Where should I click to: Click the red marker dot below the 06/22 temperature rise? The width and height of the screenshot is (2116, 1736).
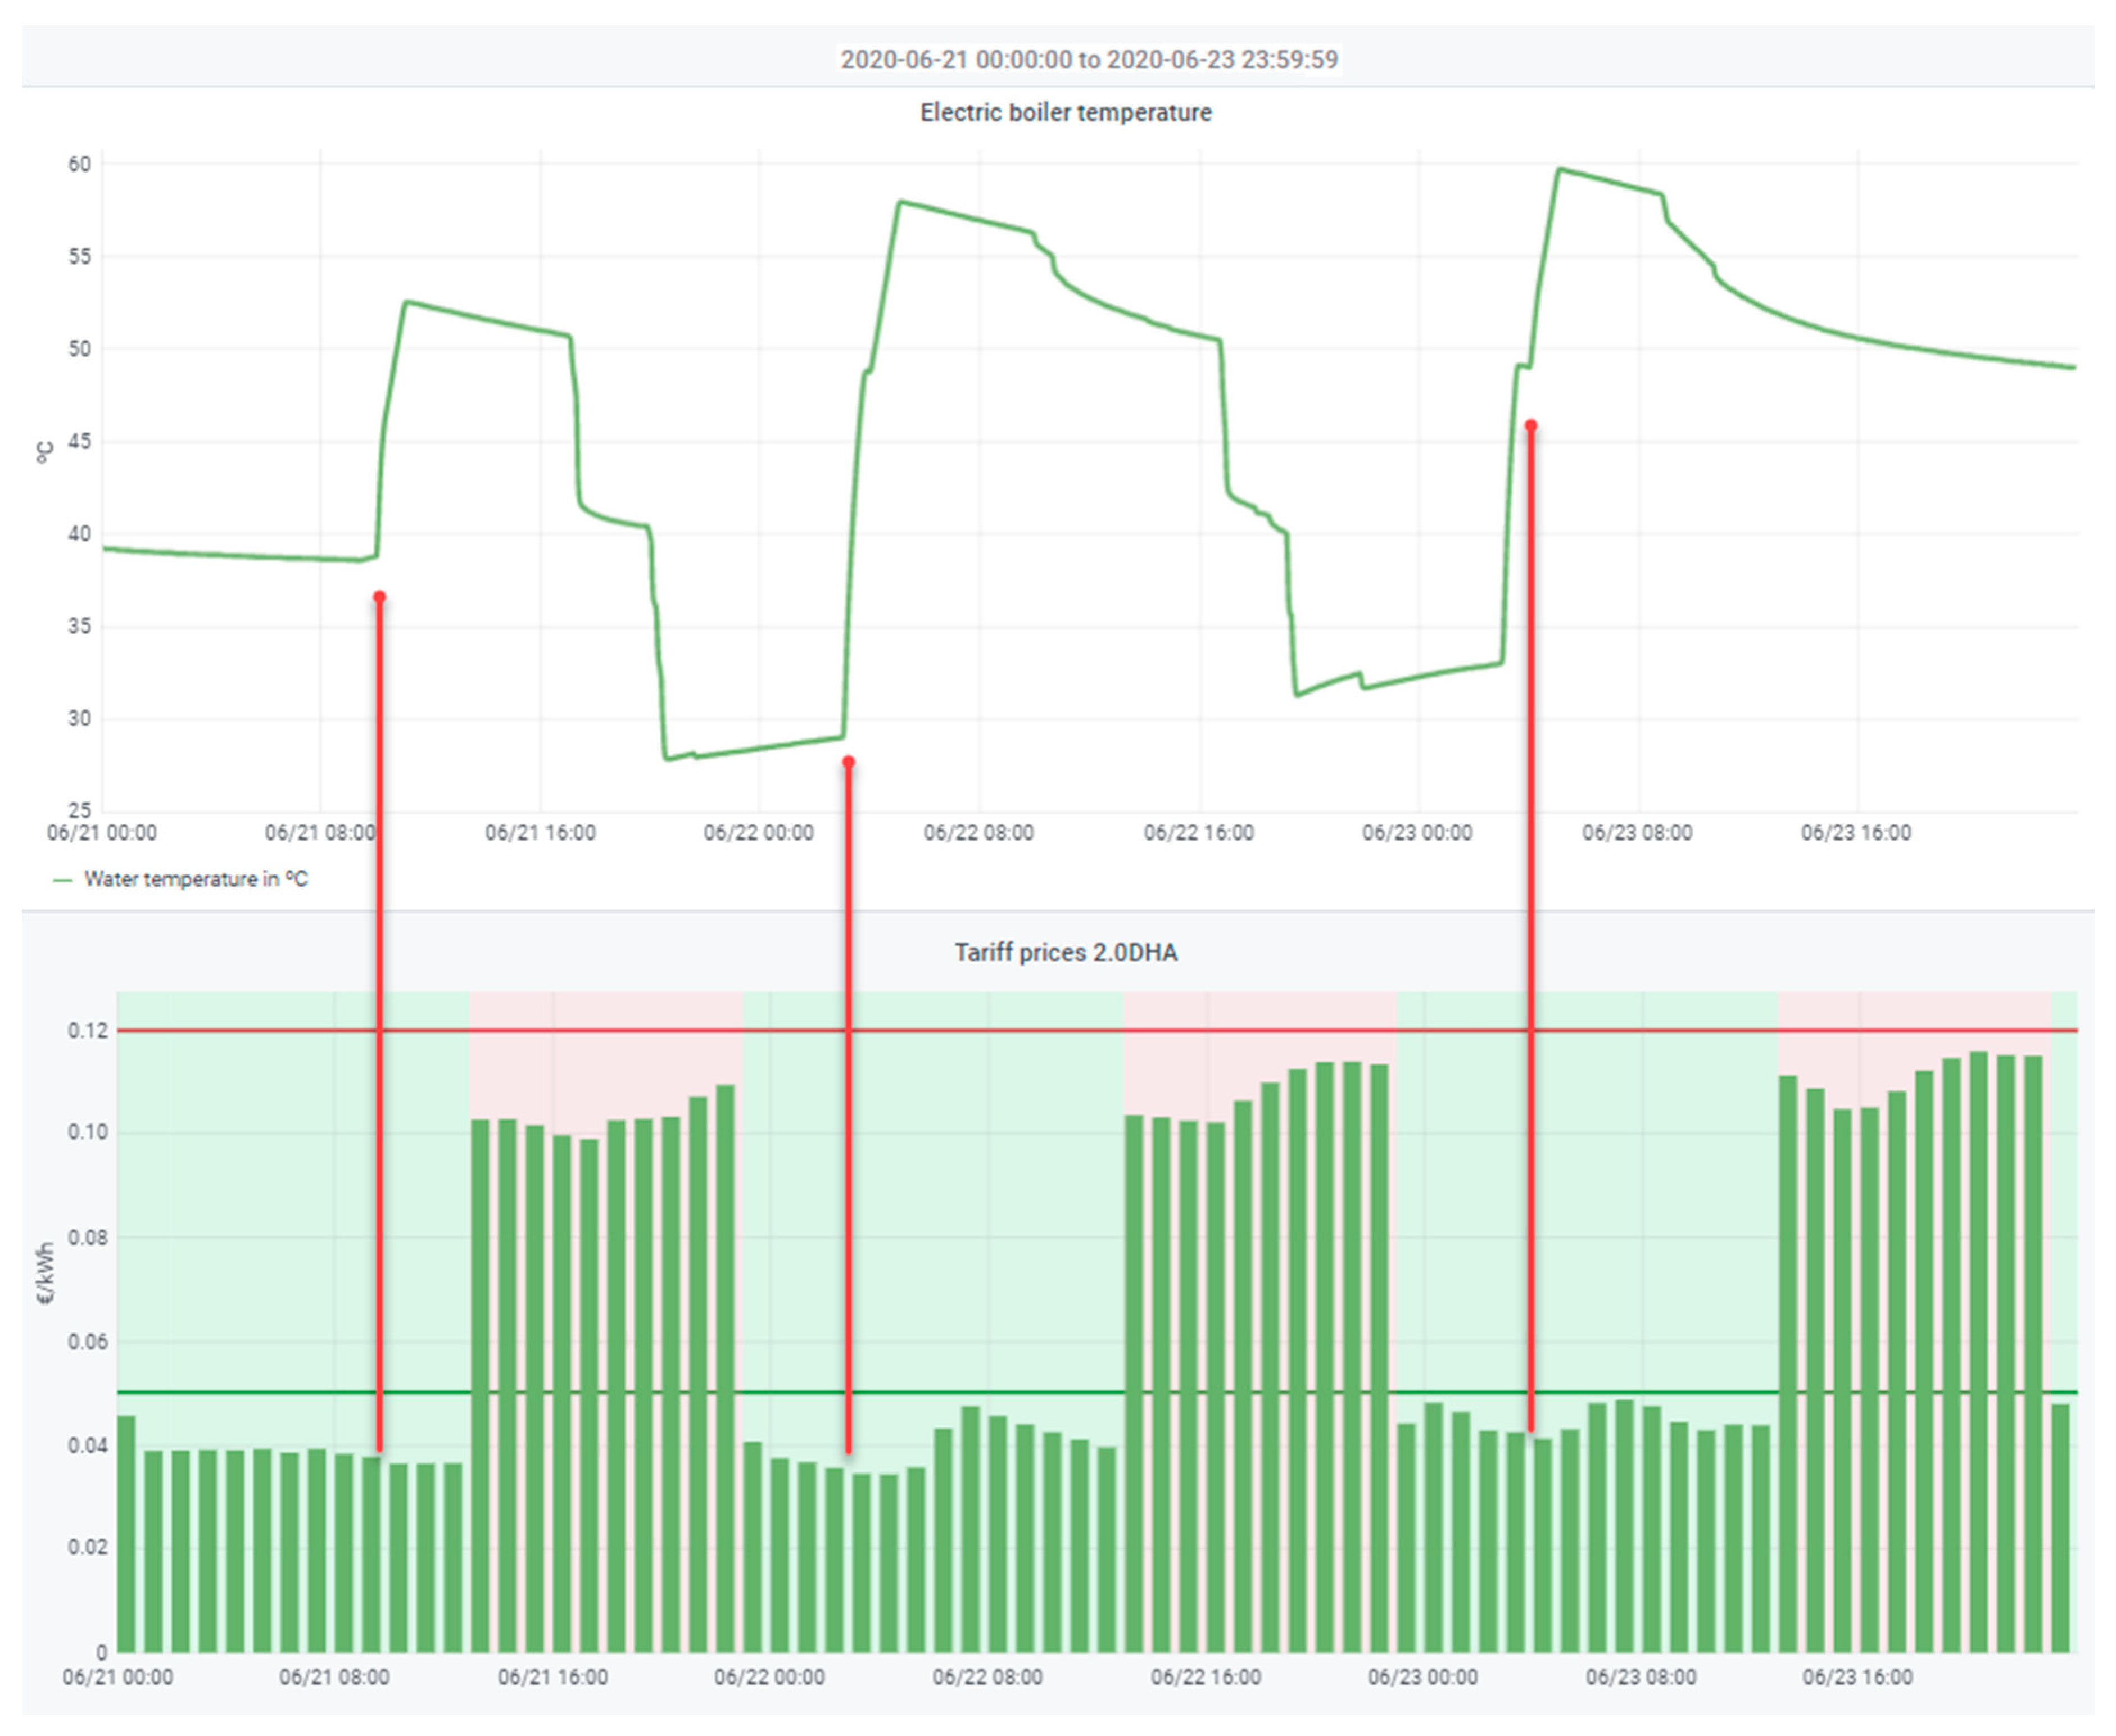(848, 762)
